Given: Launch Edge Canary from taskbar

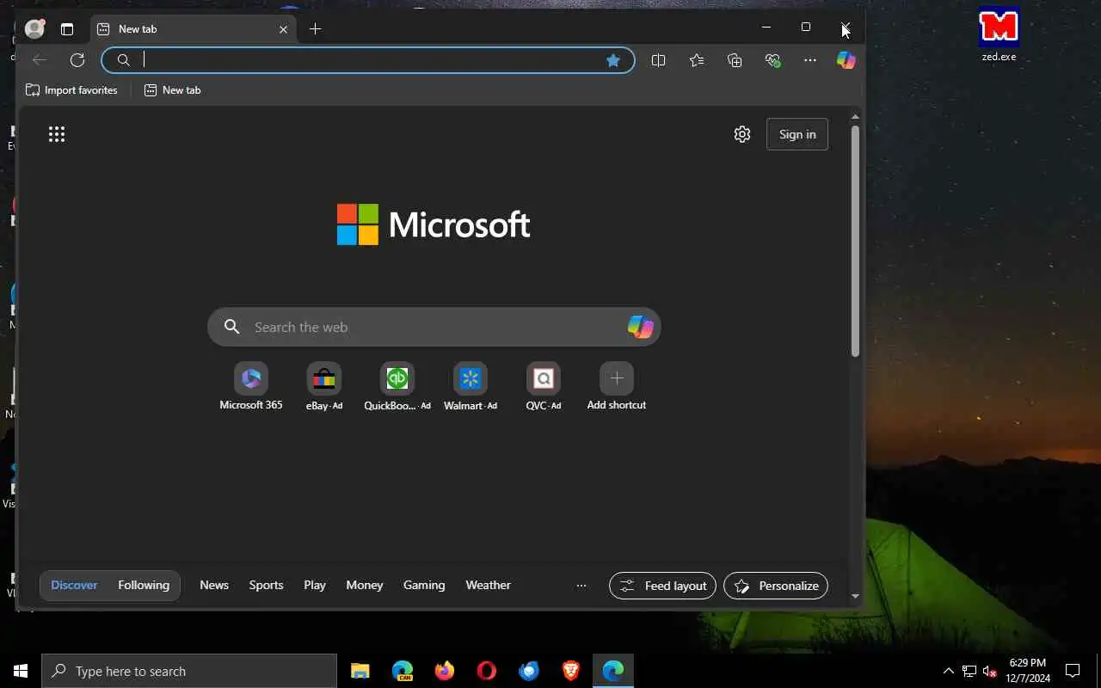Looking at the screenshot, I should (x=402, y=671).
